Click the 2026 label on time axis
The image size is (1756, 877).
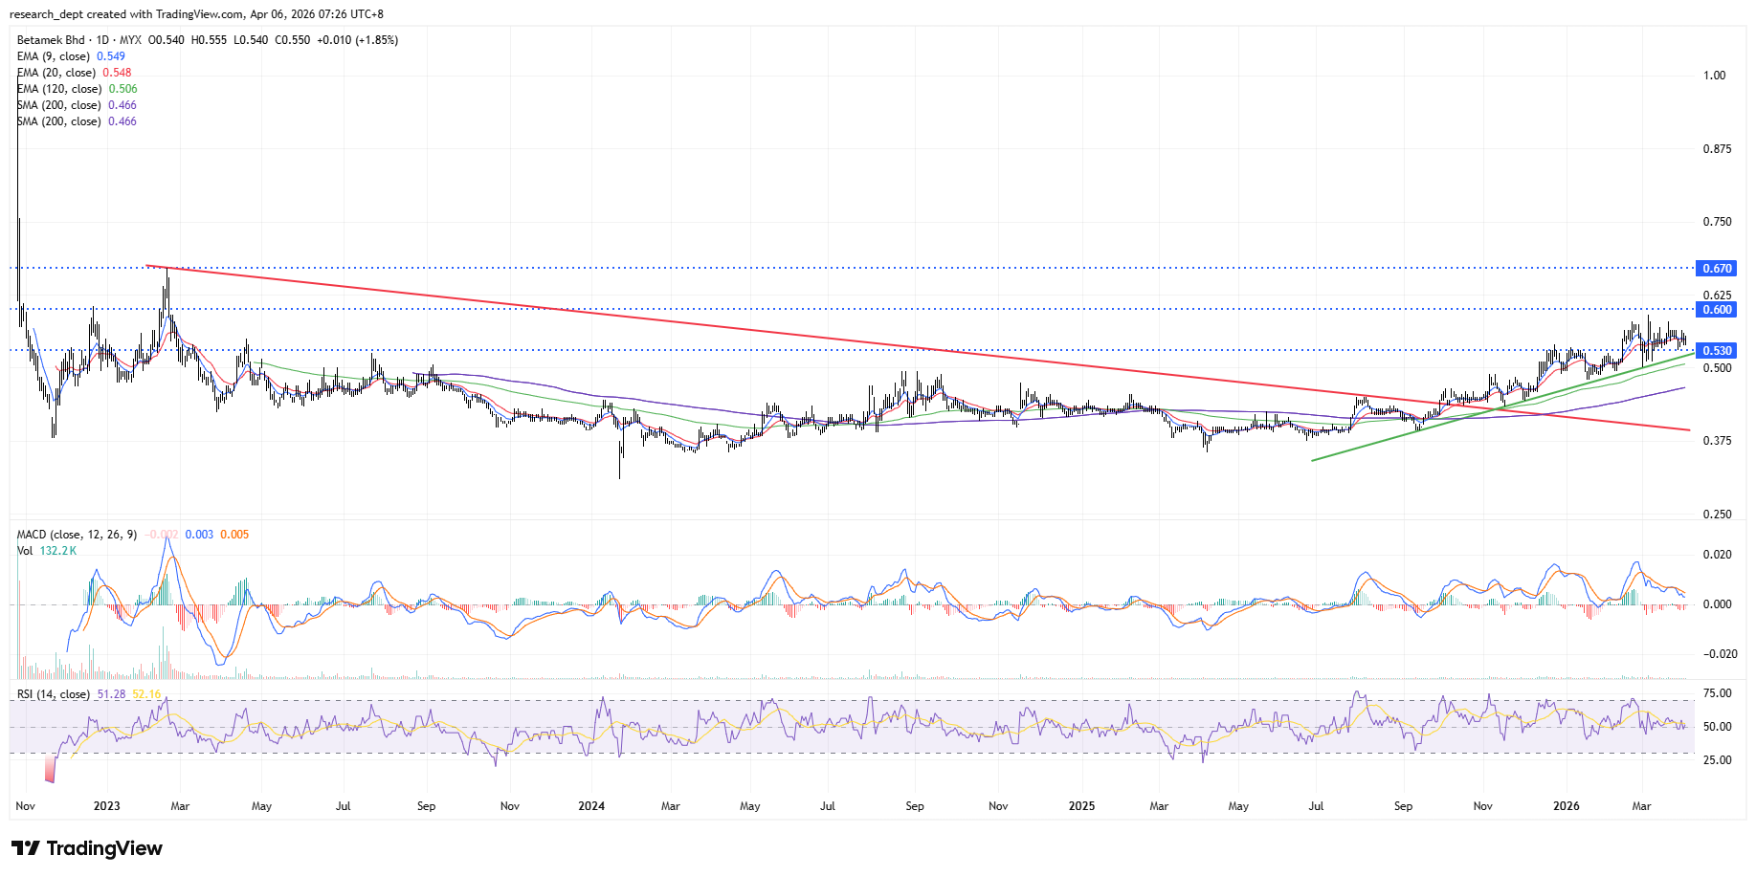tap(1566, 806)
